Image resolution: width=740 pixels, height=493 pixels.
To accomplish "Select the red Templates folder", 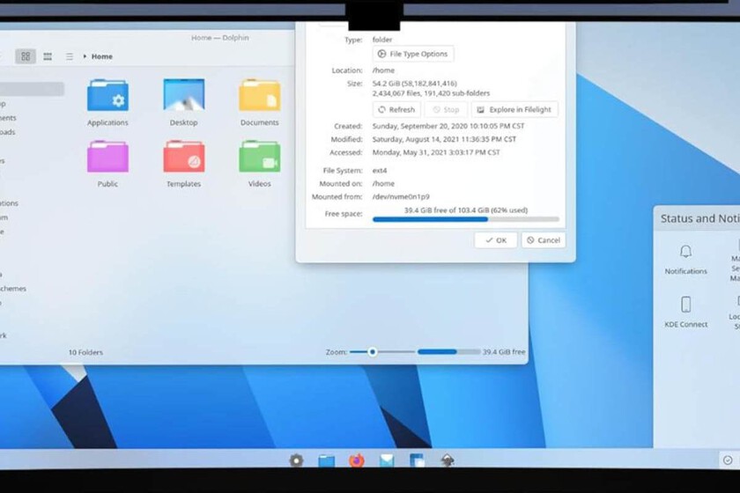I will click(183, 158).
